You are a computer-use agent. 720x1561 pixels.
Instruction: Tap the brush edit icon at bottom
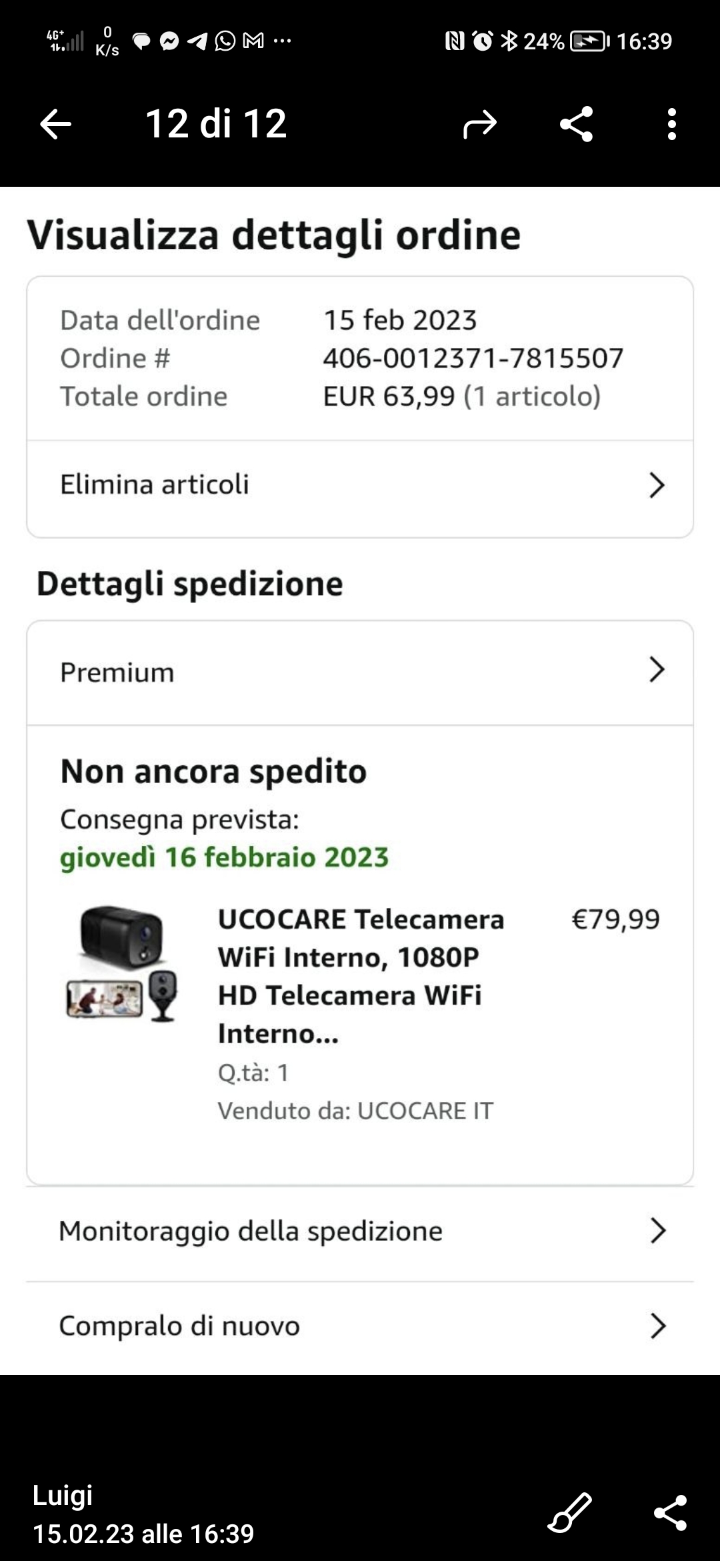[x=569, y=1512]
